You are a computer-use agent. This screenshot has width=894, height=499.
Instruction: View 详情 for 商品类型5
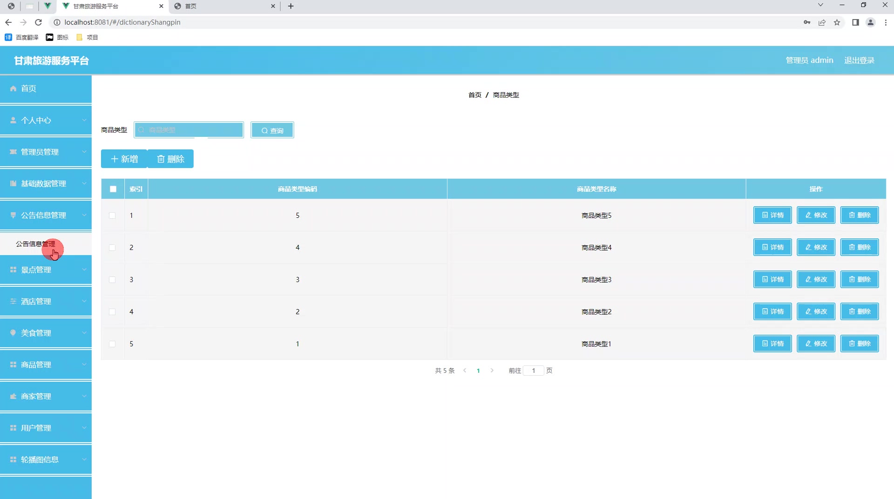pyautogui.click(x=772, y=215)
